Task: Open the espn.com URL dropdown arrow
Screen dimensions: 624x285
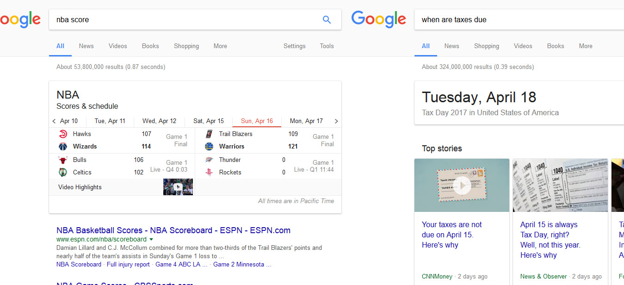Action: (x=151, y=240)
